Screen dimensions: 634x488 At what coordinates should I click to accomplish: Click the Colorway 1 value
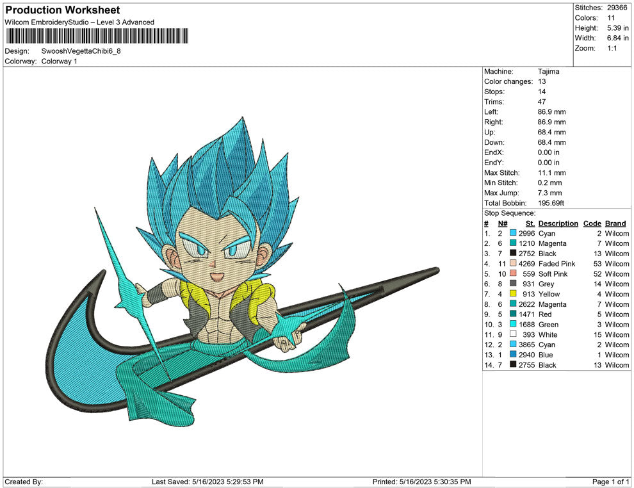point(59,61)
